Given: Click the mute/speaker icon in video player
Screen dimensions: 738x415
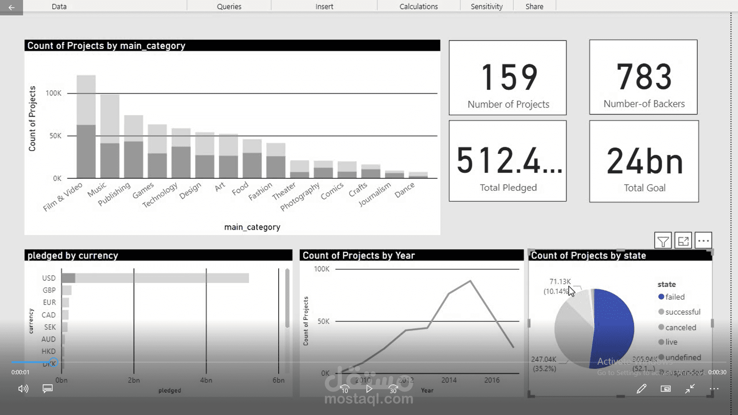Looking at the screenshot, I should click(x=23, y=388).
